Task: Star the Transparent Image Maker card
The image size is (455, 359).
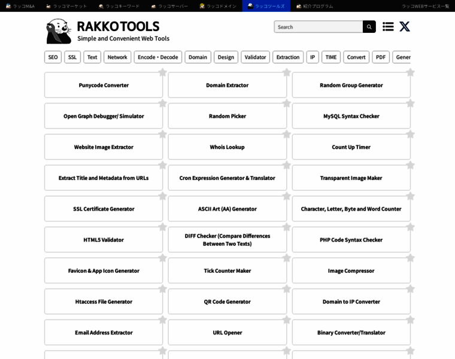Action: [x=410, y=165]
